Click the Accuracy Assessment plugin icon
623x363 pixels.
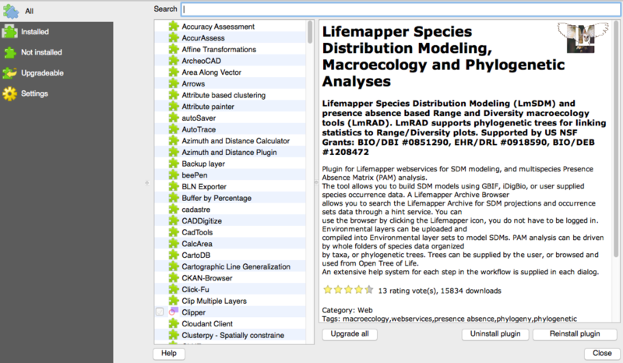click(174, 26)
